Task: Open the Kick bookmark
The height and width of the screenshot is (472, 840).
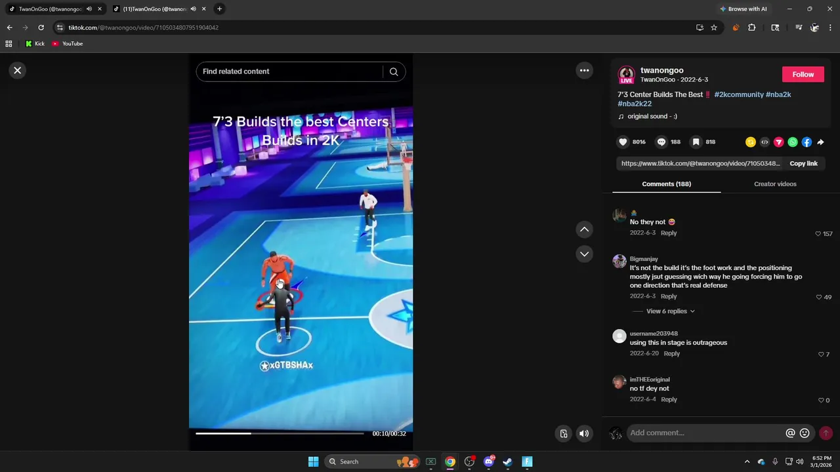Action: pos(35,44)
